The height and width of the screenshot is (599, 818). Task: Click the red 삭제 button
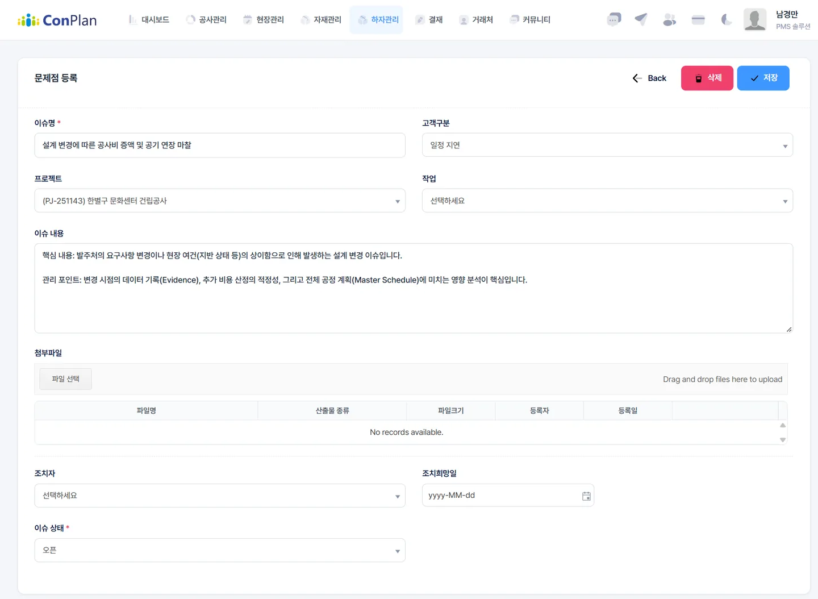click(x=707, y=78)
